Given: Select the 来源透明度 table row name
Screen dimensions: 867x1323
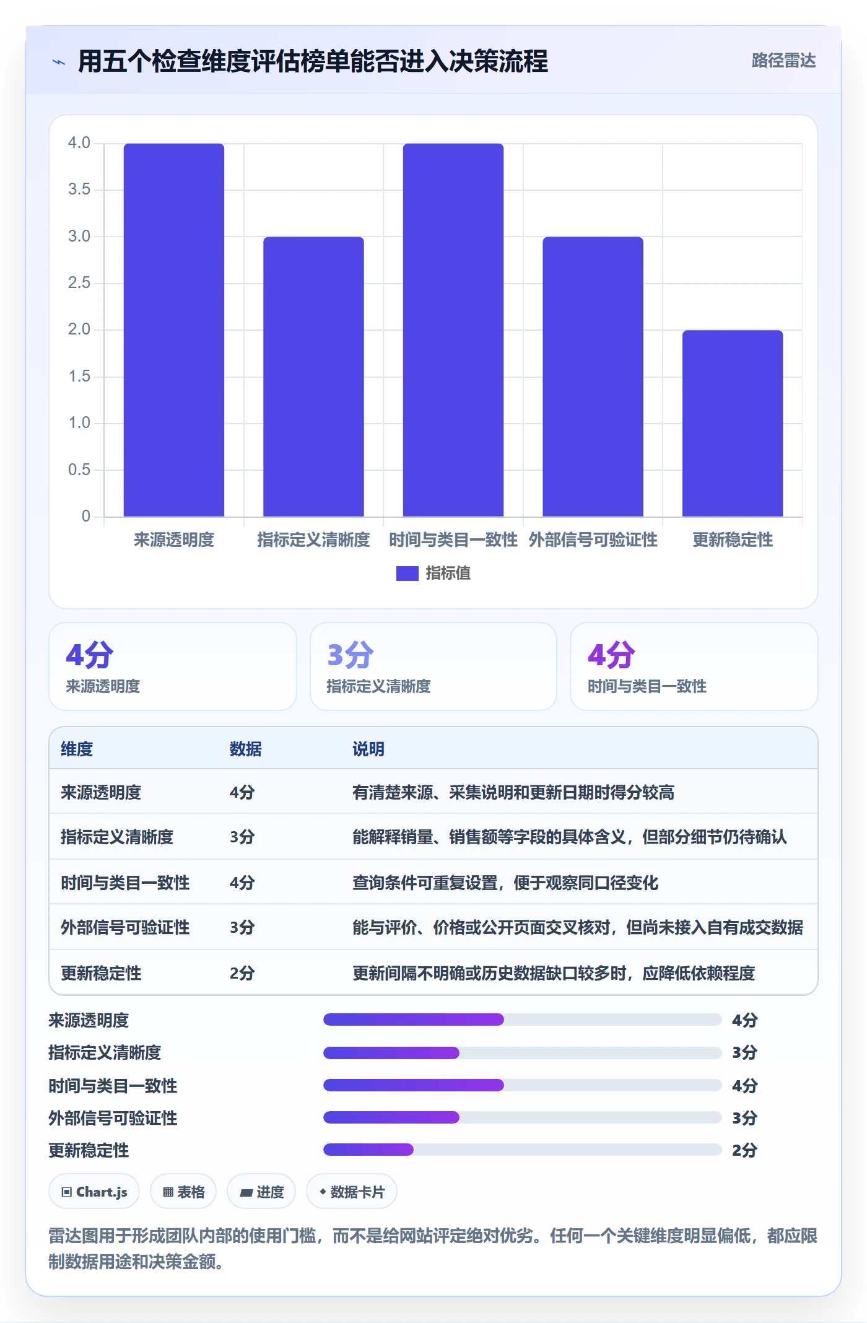Looking at the screenshot, I should point(101,793).
